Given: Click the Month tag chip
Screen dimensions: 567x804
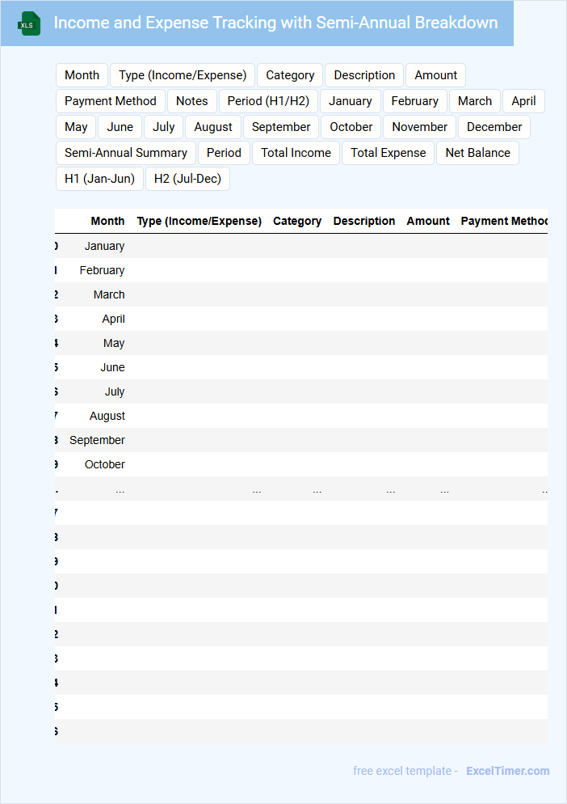Looking at the screenshot, I should [x=82, y=75].
